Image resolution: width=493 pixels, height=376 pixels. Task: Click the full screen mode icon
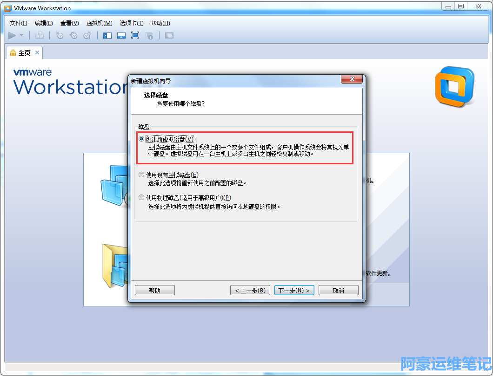coord(135,35)
